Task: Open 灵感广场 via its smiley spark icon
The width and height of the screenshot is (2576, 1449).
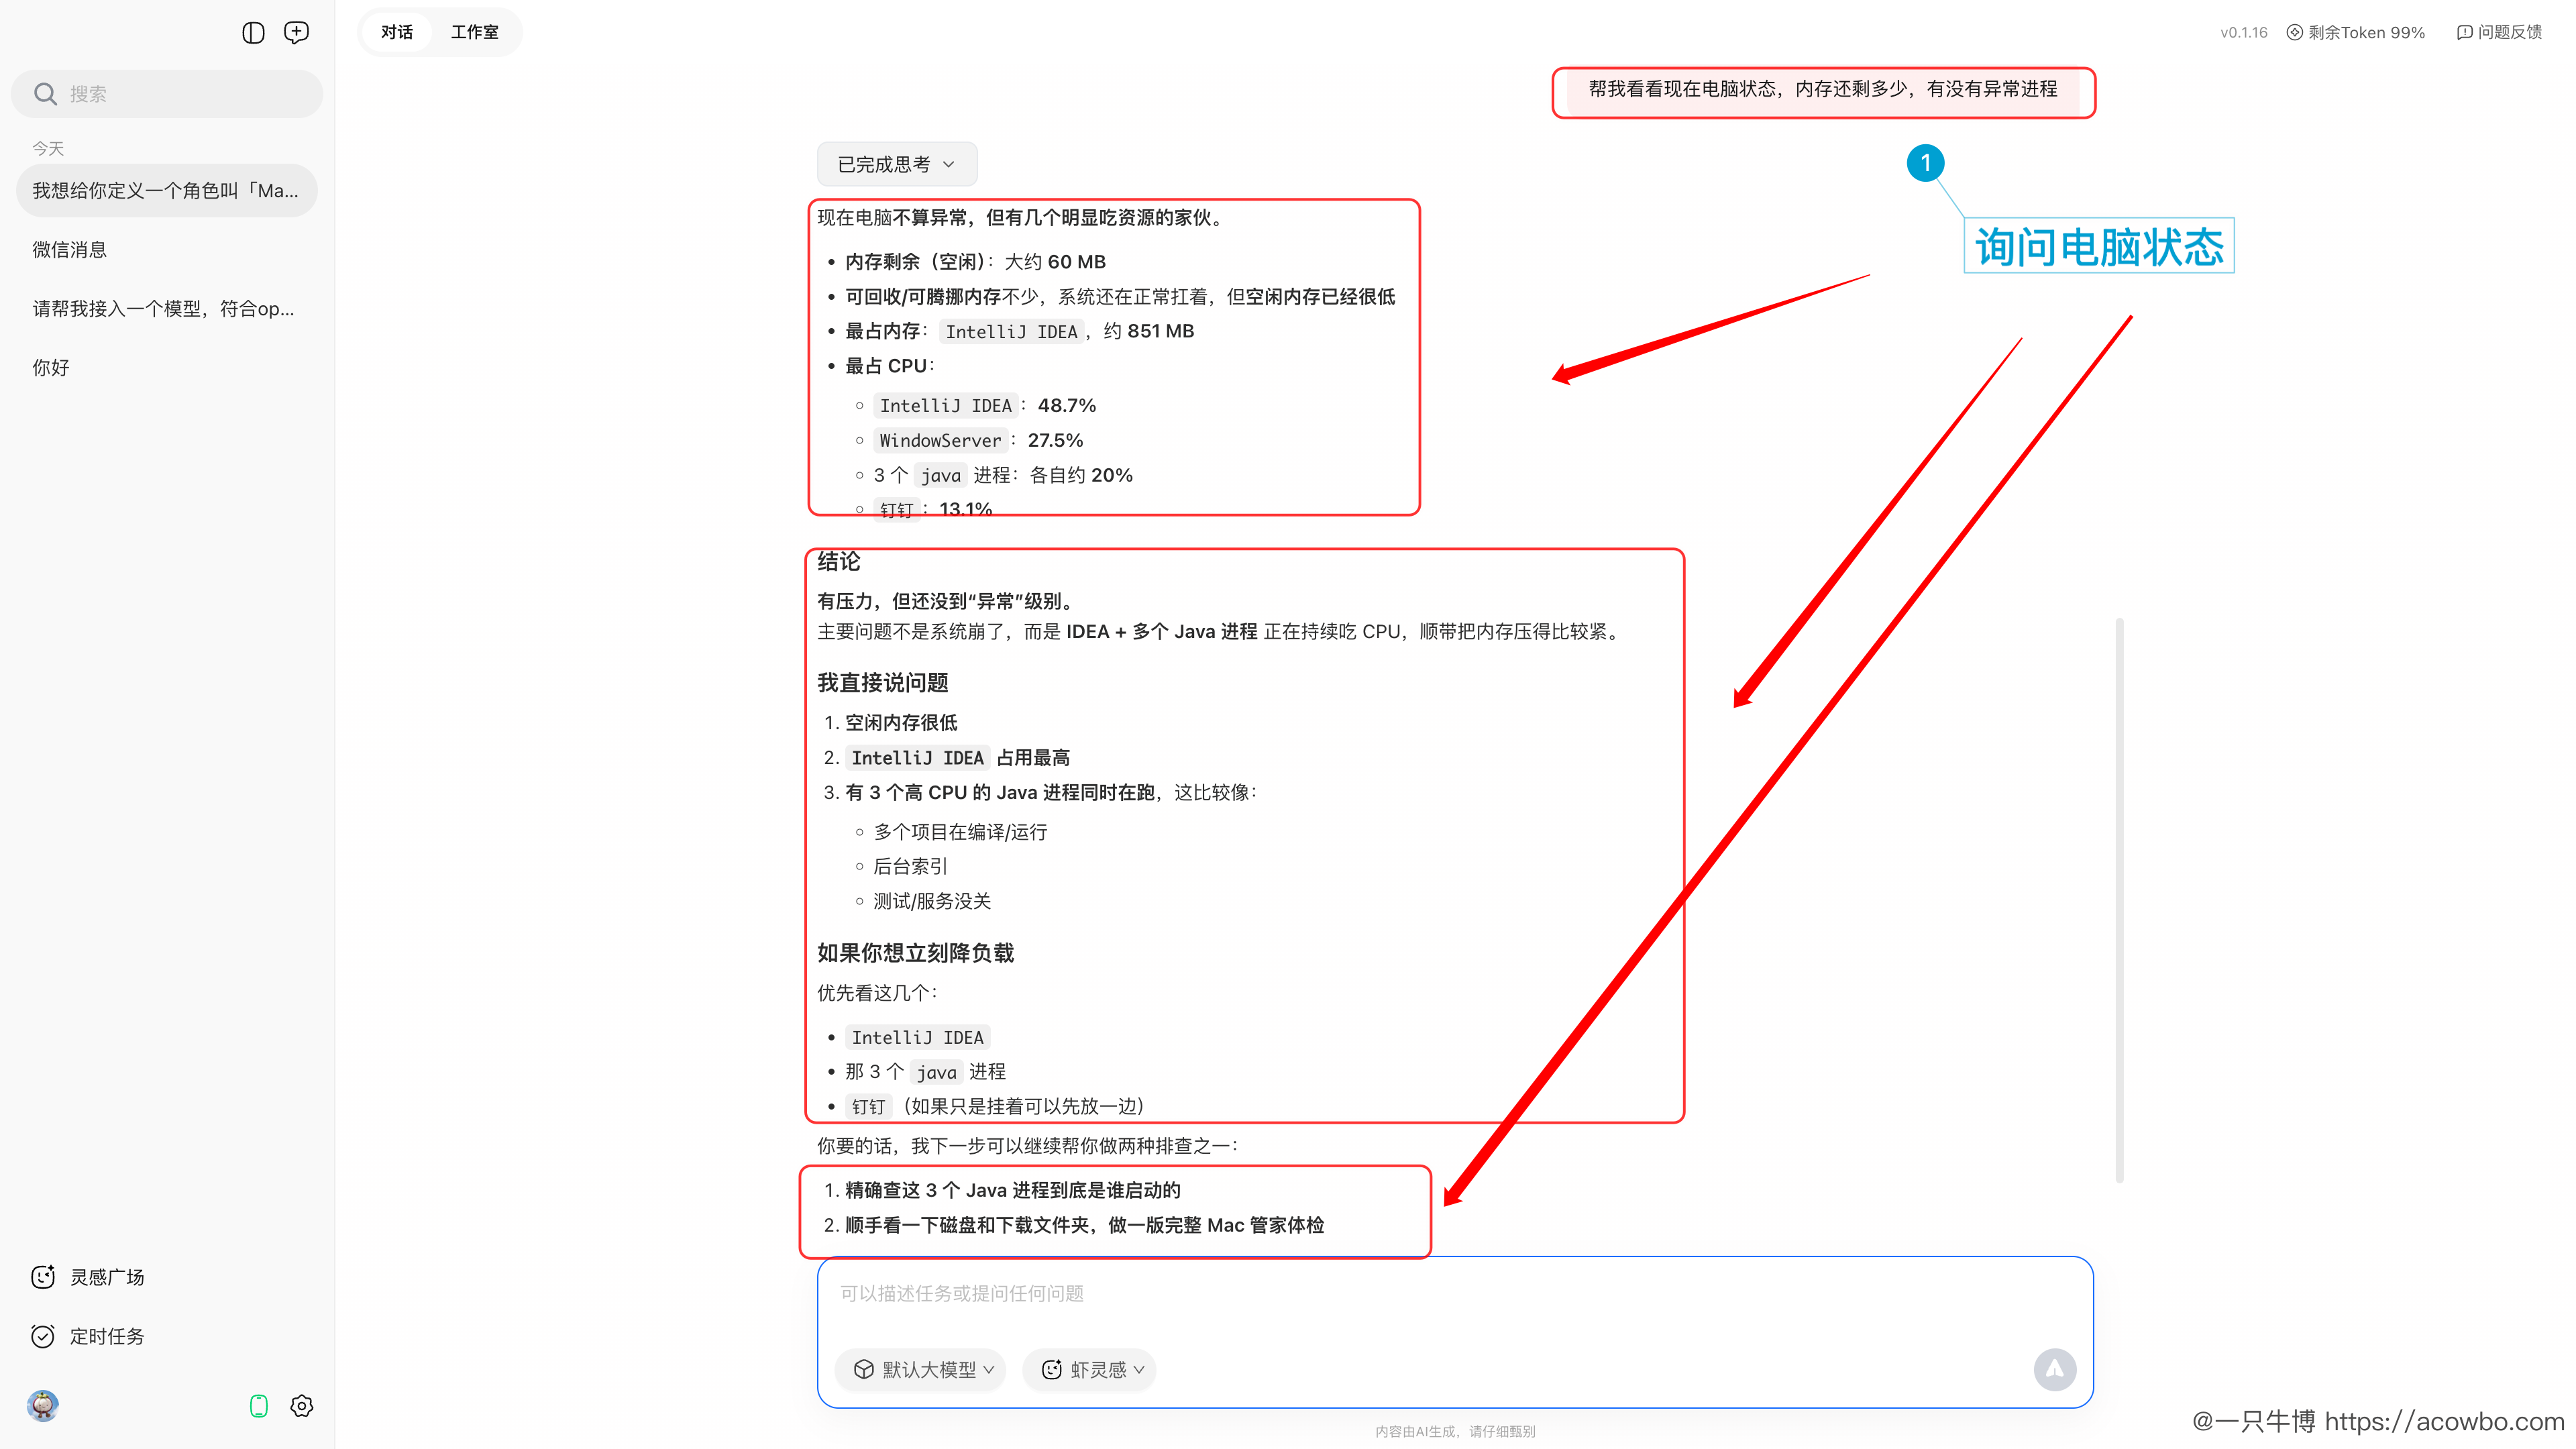Action: [42, 1277]
